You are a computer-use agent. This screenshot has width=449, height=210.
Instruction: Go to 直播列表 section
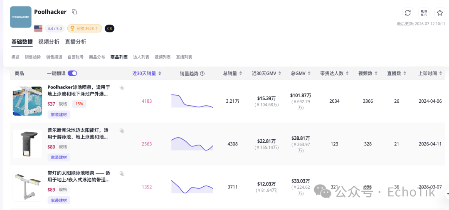click(x=184, y=57)
